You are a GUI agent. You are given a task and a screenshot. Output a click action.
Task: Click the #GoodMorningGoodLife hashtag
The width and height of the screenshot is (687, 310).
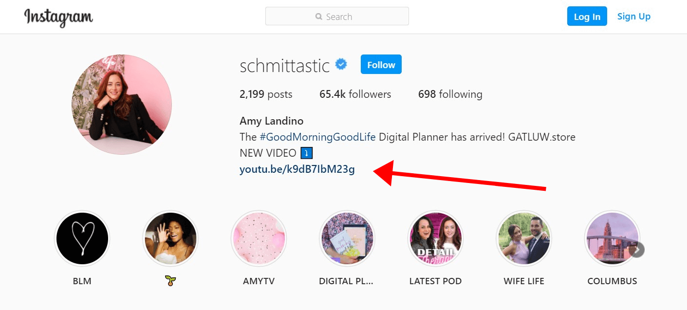tap(317, 137)
